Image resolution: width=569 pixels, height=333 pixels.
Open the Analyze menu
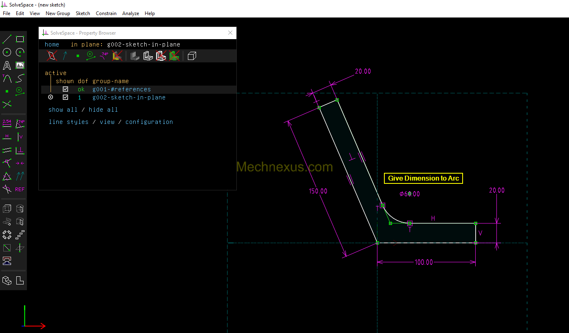(130, 13)
